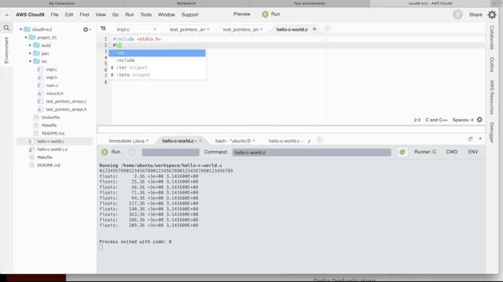Viewport: 503px width, 282px height.
Task: Open minunit.h in file tree
Action: tap(54, 93)
